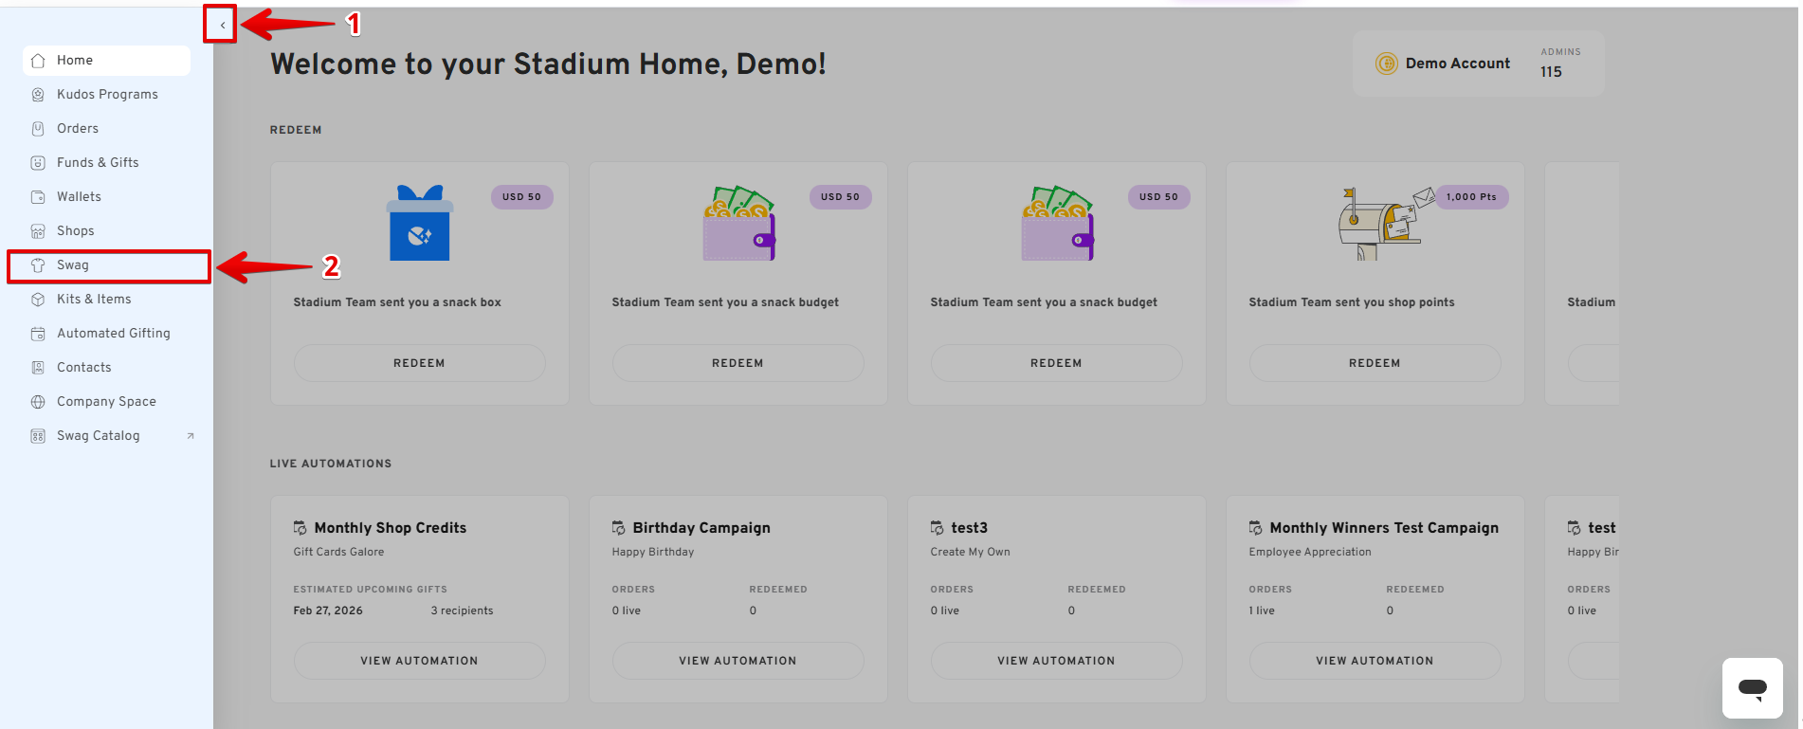Open the Company Space menu item
Image resolution: width=1803 pixels, height=729 pixels.
[106, 402]
